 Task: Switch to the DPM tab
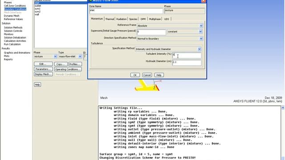pyautogui.click(x=143, y=19)
